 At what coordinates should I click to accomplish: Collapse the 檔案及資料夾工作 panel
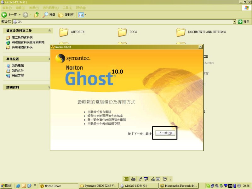click(49, 31)
